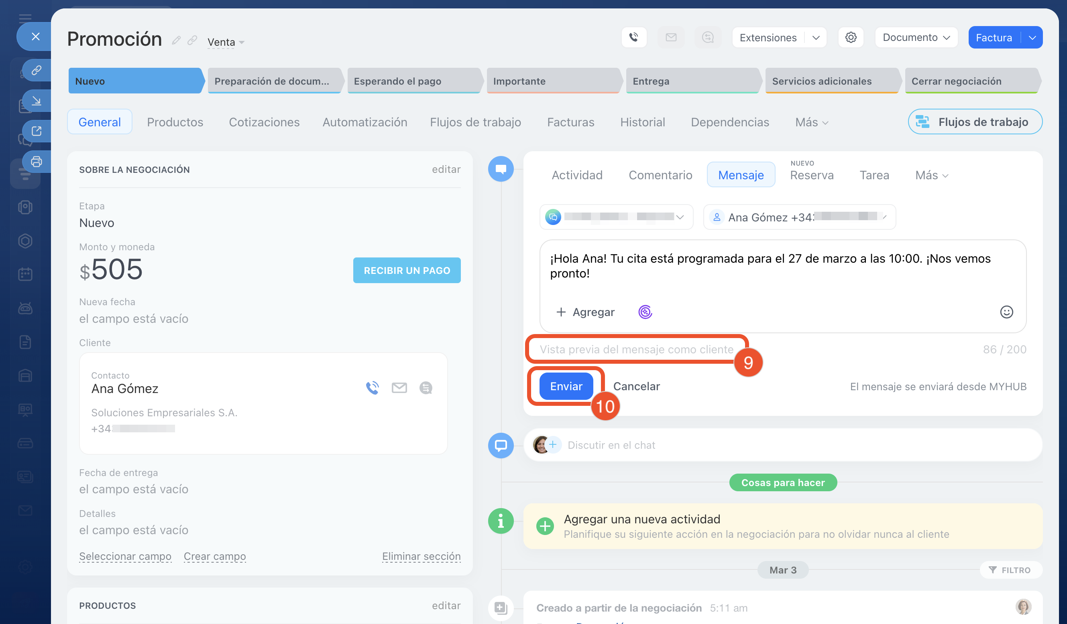Image resolution: width=1067 pixels, height=624 pixels.
Task: Click the print icon in left side panel
Action: [x=37, y=162]
